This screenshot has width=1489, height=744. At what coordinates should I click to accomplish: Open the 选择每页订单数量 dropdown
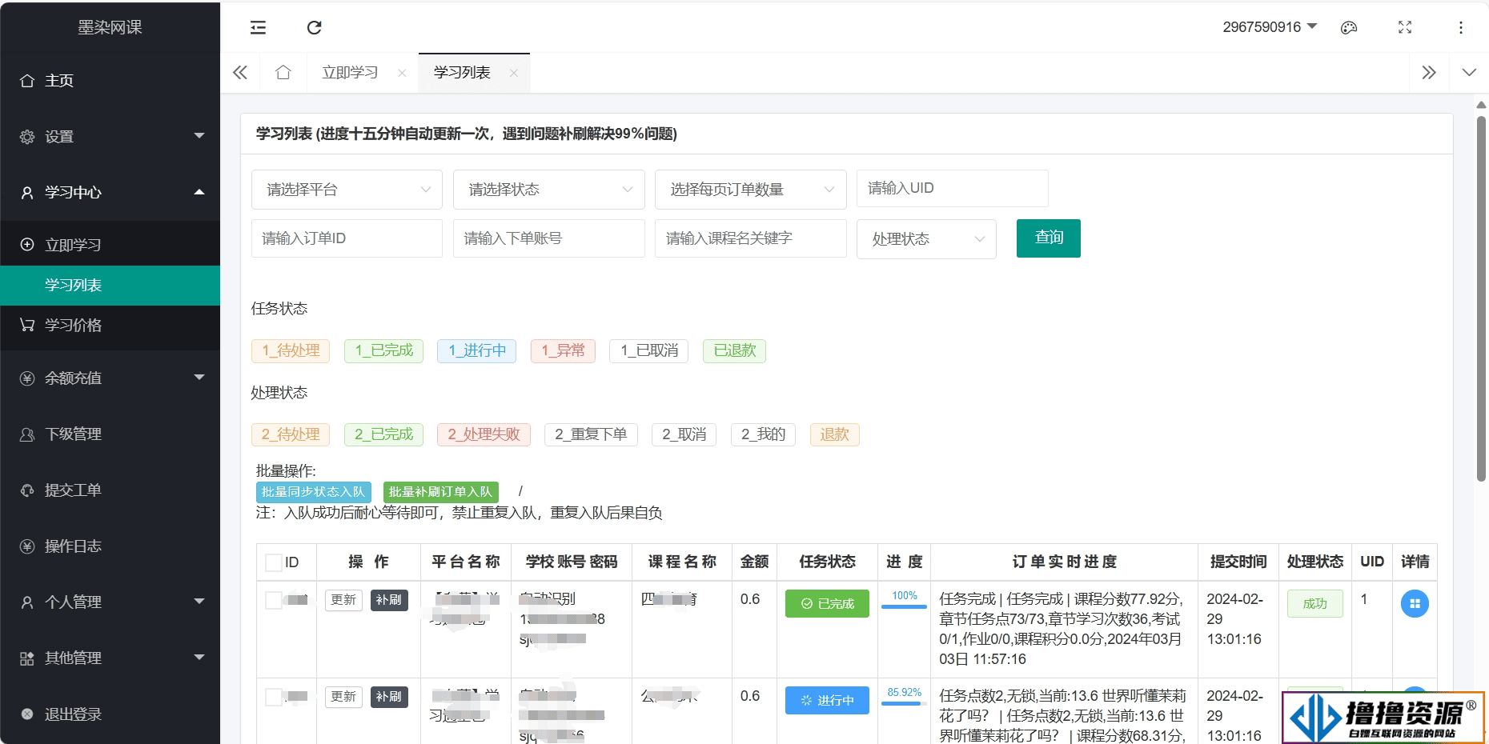click(751, 190)
